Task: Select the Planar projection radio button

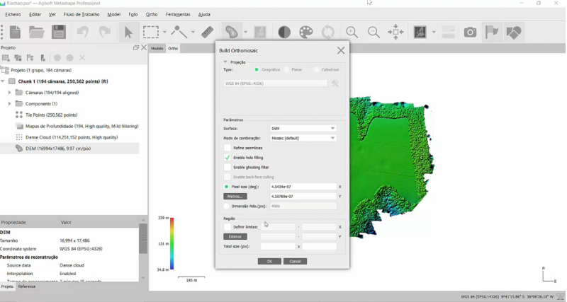Action: coord(286,69)
